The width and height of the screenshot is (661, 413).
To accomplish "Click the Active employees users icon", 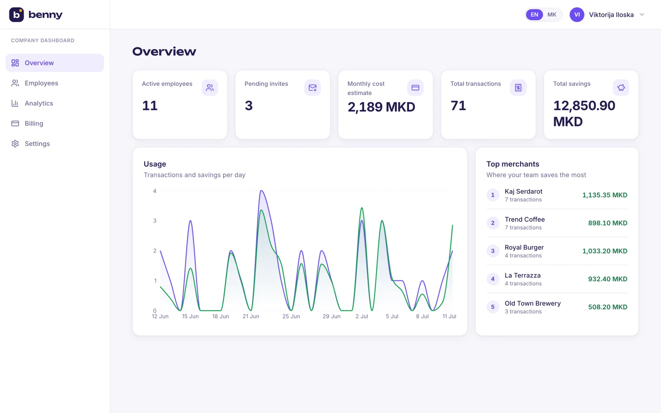I will (210, 88).
